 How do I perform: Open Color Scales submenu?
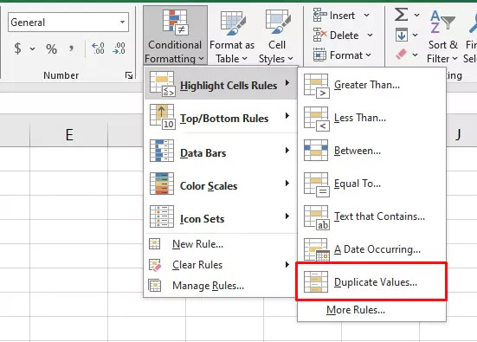220,184
